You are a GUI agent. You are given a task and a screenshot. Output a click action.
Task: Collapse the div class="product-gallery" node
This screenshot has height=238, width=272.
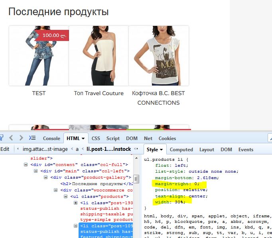coord(46,177)
